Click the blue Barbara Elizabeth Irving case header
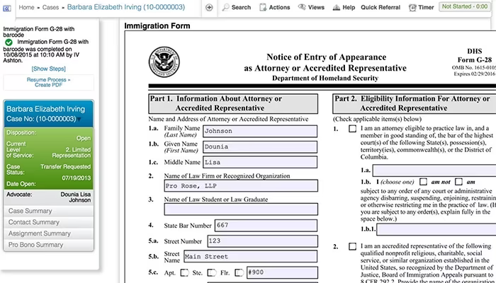The image size is (496, 283). (49, 114)
